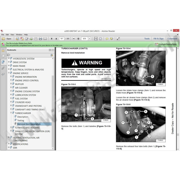Click the Attachments paperclip panel icon
The width and height of the screenshot is (180, 180).
[x=3, y=68]
